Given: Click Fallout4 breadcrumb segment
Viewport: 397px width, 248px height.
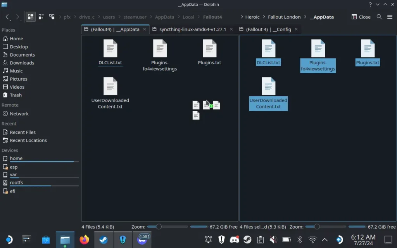Looking at the screenshot, I should (212, 17).
